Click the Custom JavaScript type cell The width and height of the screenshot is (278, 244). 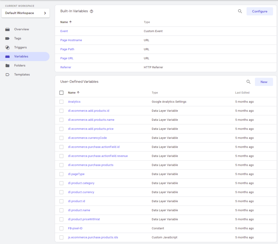click(164, 237)
